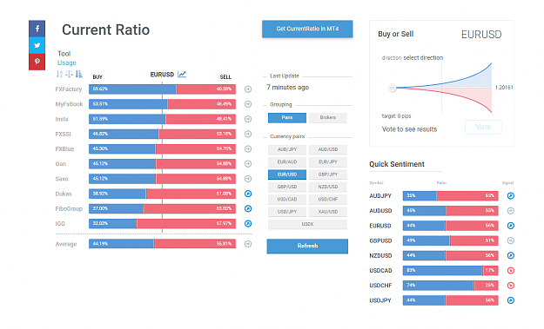Choose the EUR/JPY currency pair
Image resolution: width=544 pixels, height=329 pixels.
point(328,162)
